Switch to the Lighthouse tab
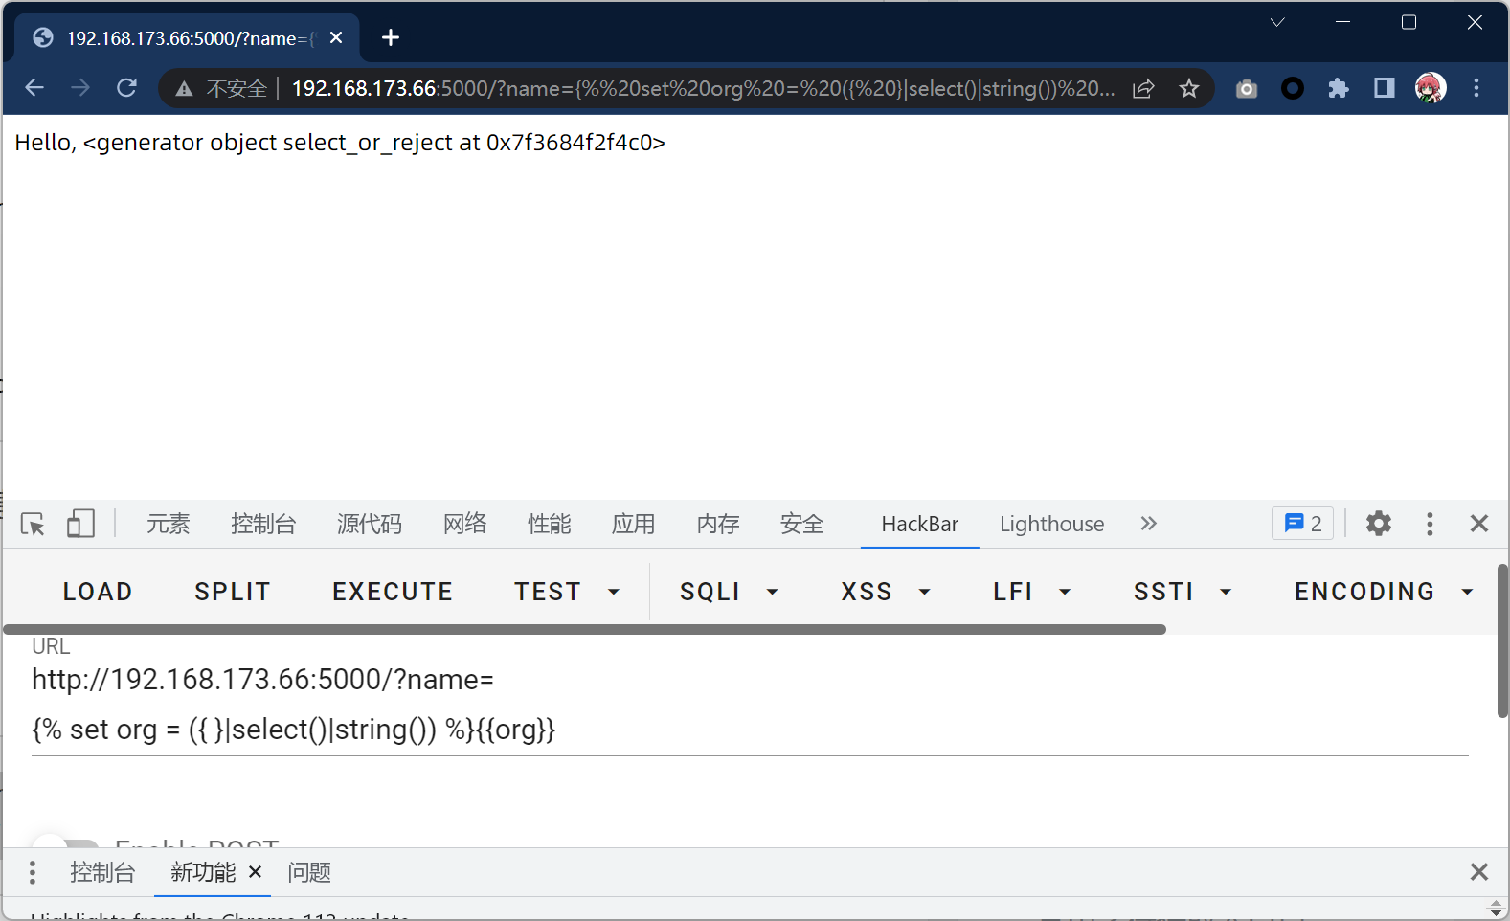Screen dimensions: 1510x921 pyautogui.click(x=1051, y=524)
